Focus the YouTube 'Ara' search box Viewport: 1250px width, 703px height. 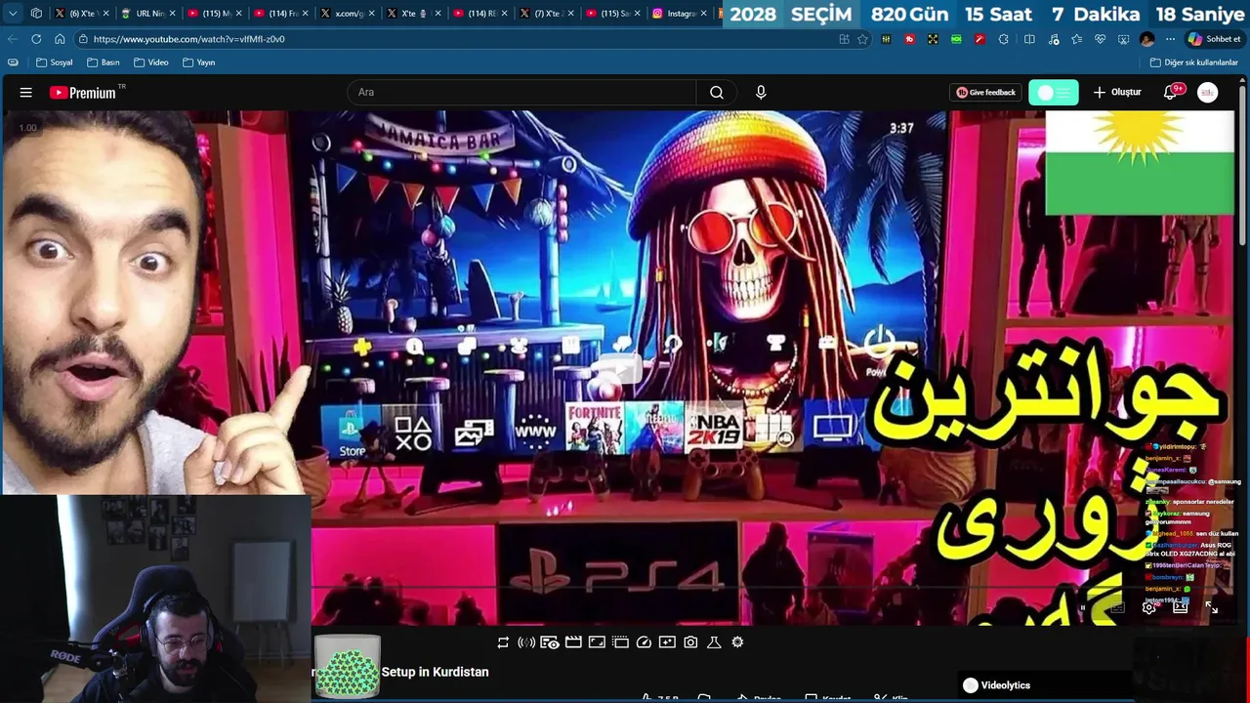click(x=521, y=92)
